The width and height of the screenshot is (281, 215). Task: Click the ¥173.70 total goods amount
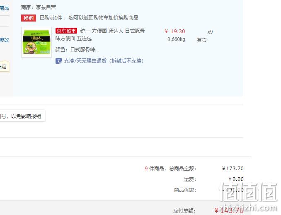(233, 169)
